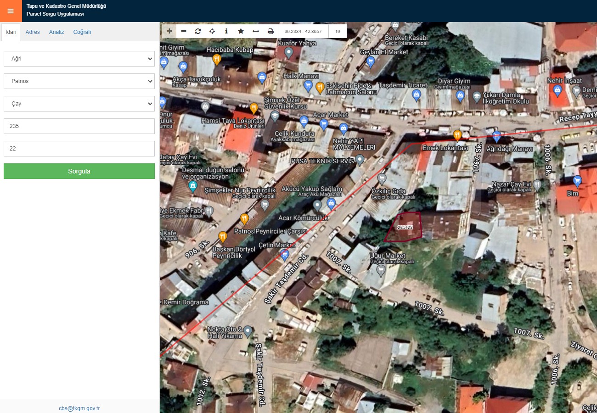The image size is (597, 413).
Task: Click the star favorites icon
Action: click(x=241, y=31)
